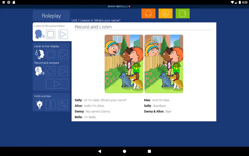249x156 pixels.
Task: View the right garden scene picture
Action: point(164,64)
